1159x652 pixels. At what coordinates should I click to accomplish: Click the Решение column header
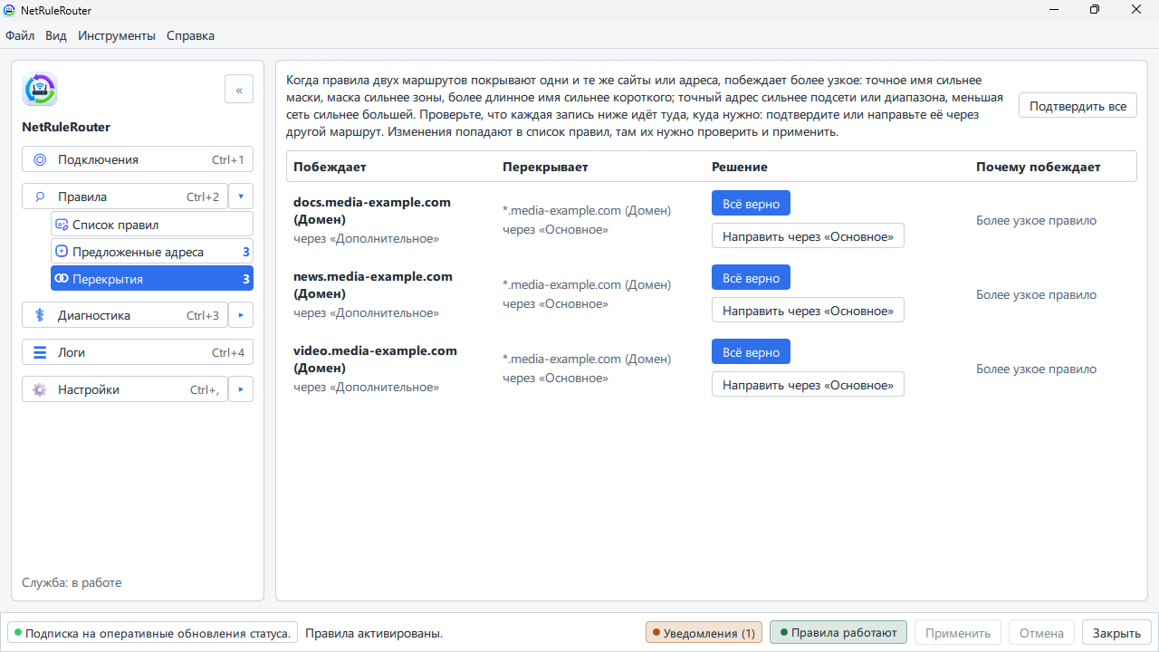click(x=740, y=168)
